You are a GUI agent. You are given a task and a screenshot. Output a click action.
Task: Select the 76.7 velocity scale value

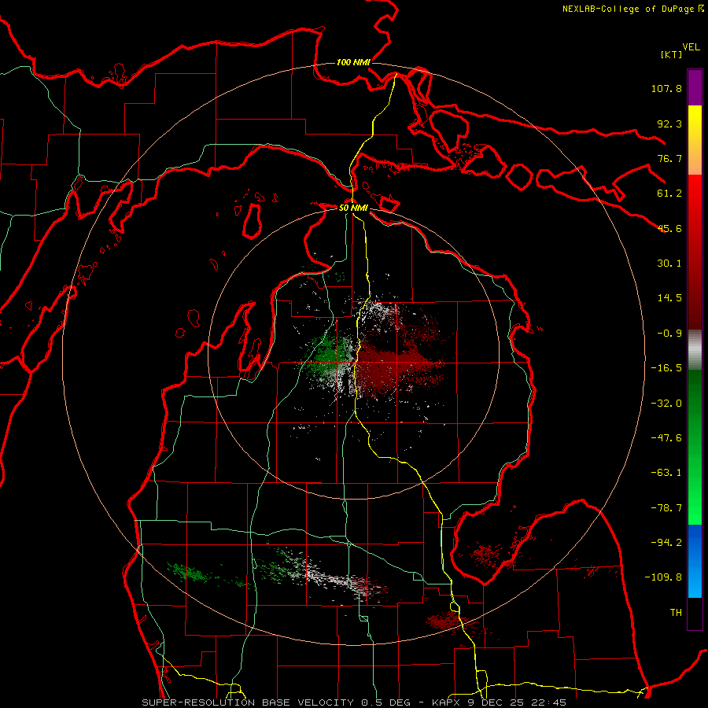click(x=669, y=158)
